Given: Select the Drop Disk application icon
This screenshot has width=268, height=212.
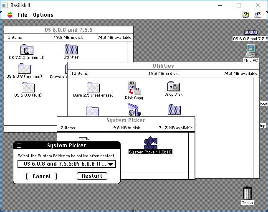Looking at the screenshot, I should [174, 87].
